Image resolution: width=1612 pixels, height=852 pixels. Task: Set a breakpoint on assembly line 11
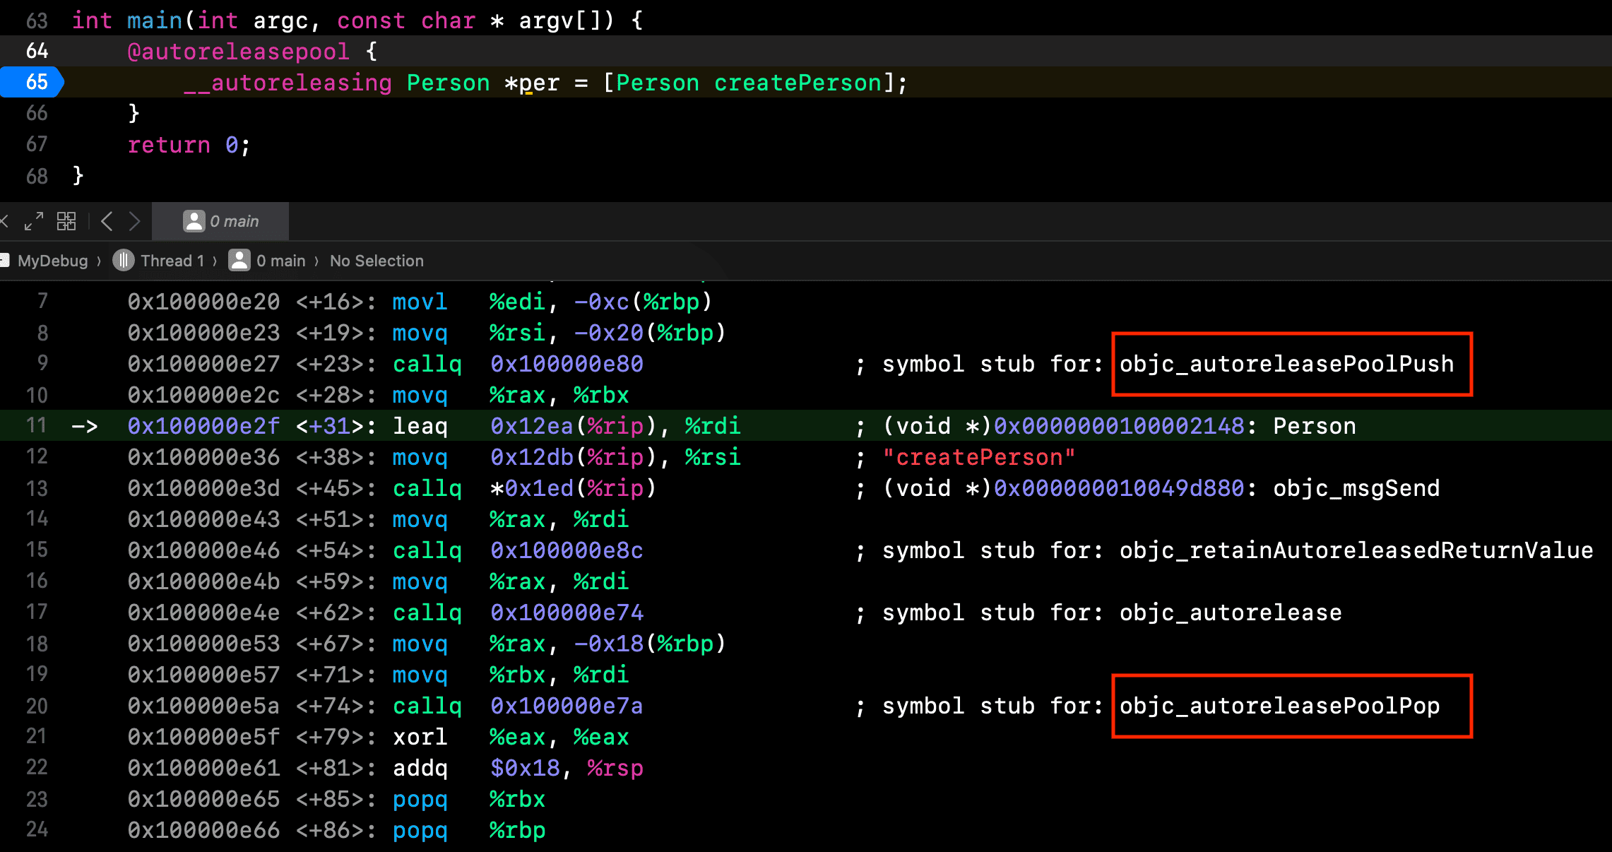pos(37,426)
